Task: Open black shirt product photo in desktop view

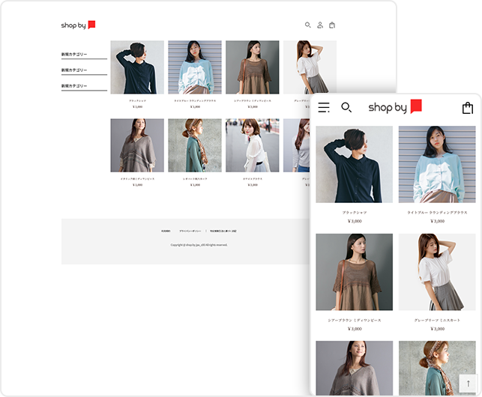Action: [x=137, y=67]
